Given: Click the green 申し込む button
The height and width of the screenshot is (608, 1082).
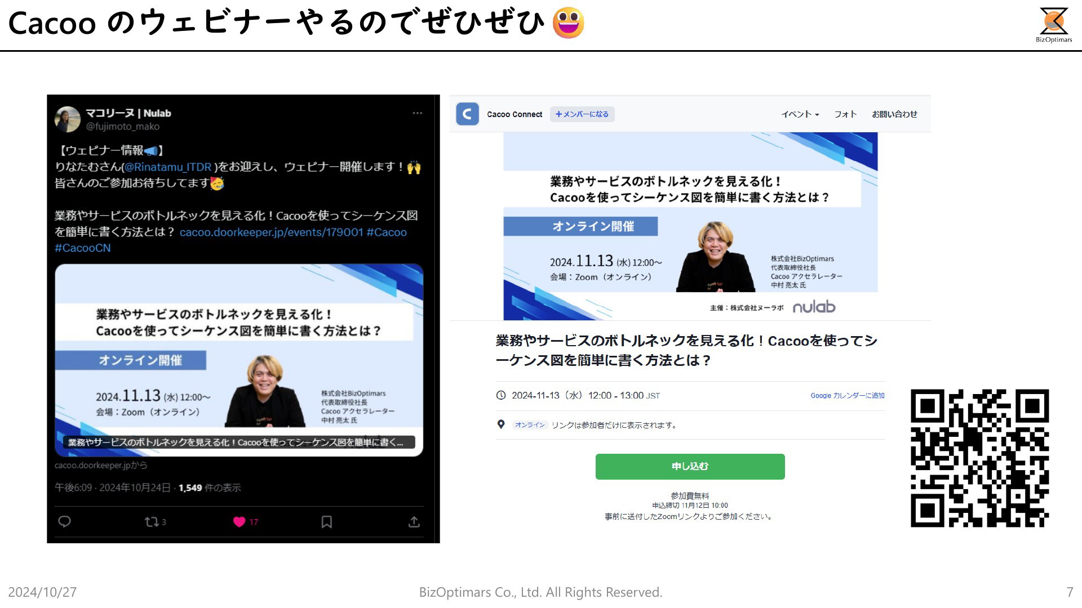Looking at the screenshot, I should pyautogui.click(x=690, y=467).
